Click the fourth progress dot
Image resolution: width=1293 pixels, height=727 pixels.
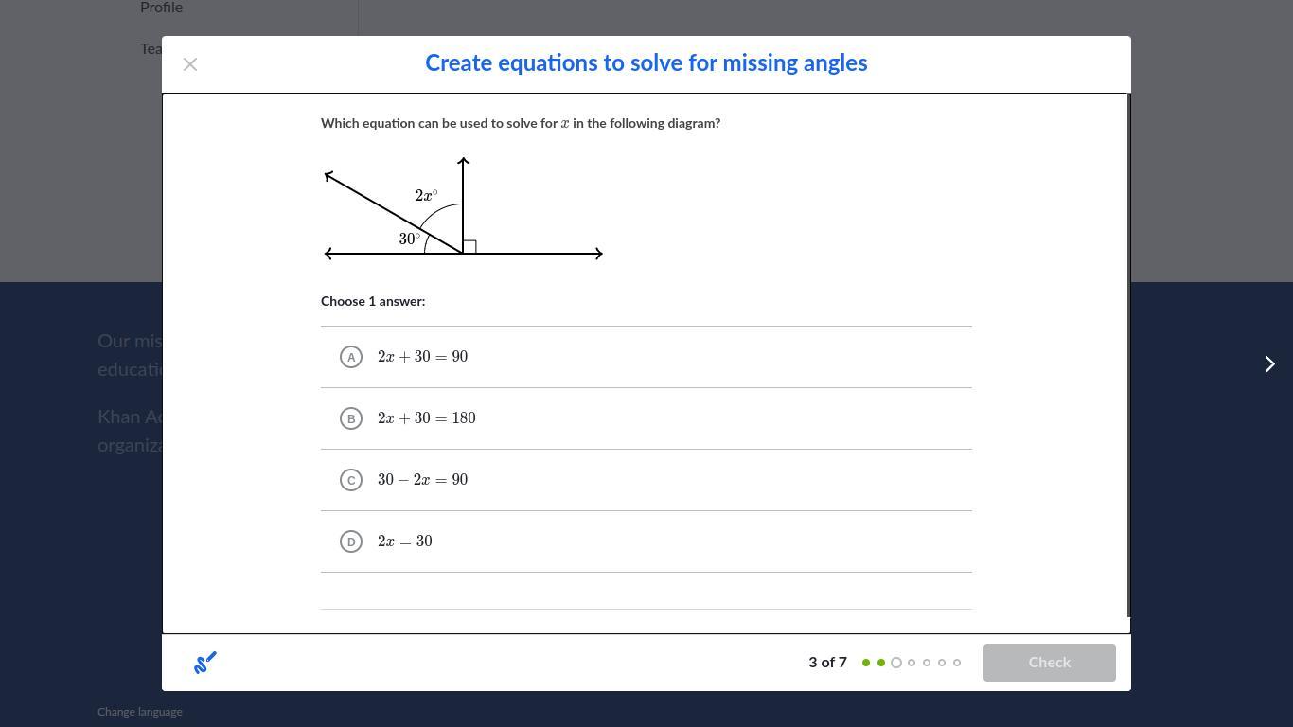tap(912, 663)
